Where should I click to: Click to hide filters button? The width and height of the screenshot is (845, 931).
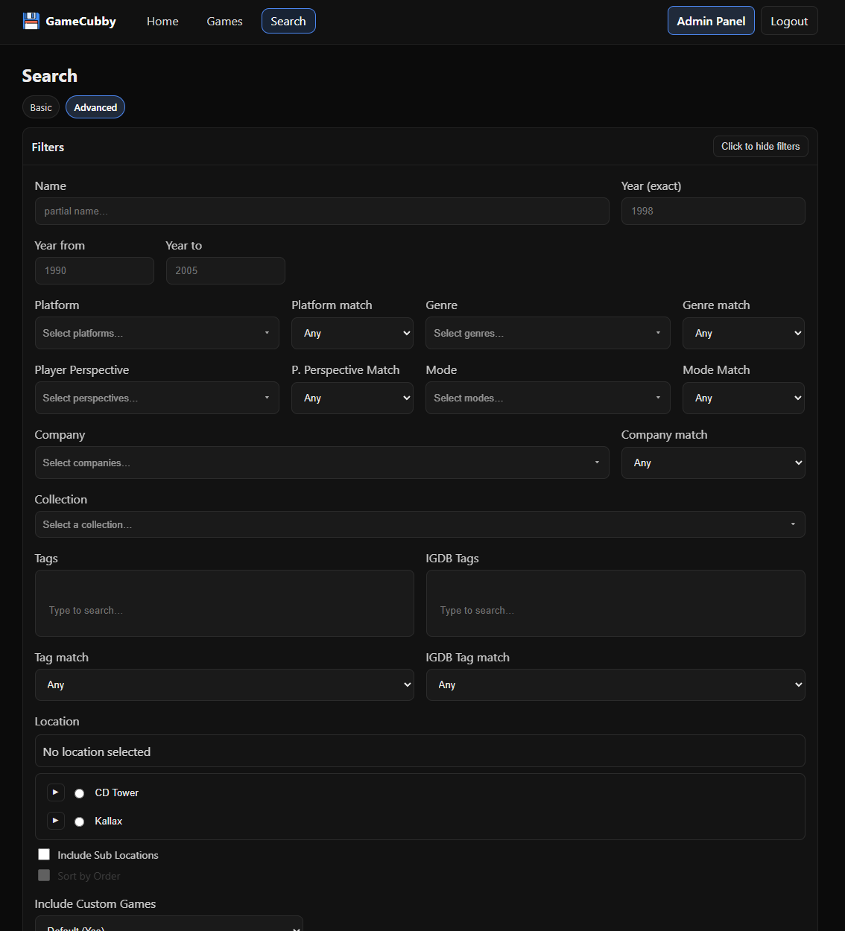(760, 146)
